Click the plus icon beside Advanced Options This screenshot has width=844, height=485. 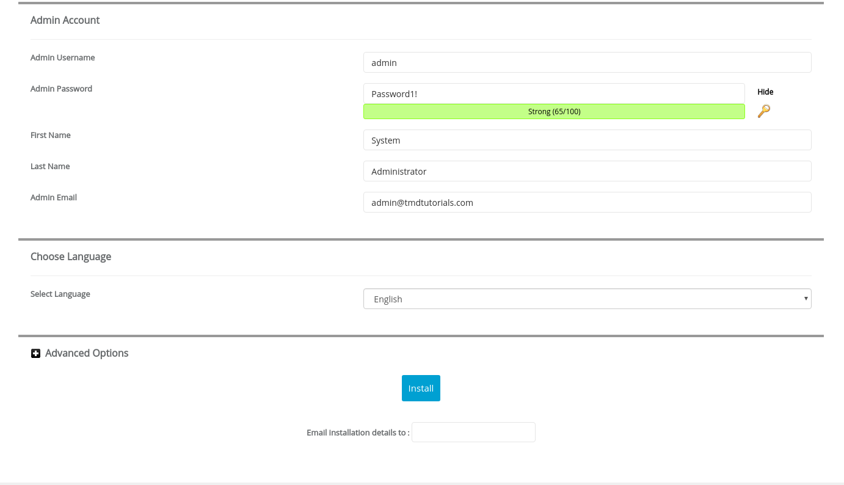(x=35, y=353)
